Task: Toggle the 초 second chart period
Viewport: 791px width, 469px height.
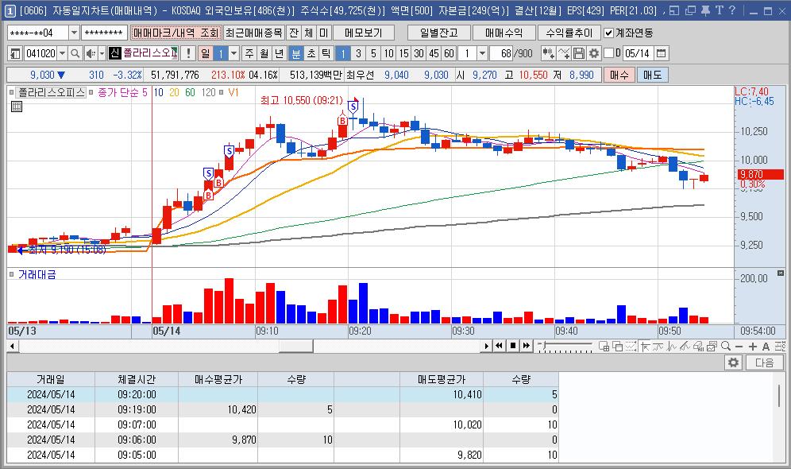Action: pyautogui.click(x=311, y=53)
